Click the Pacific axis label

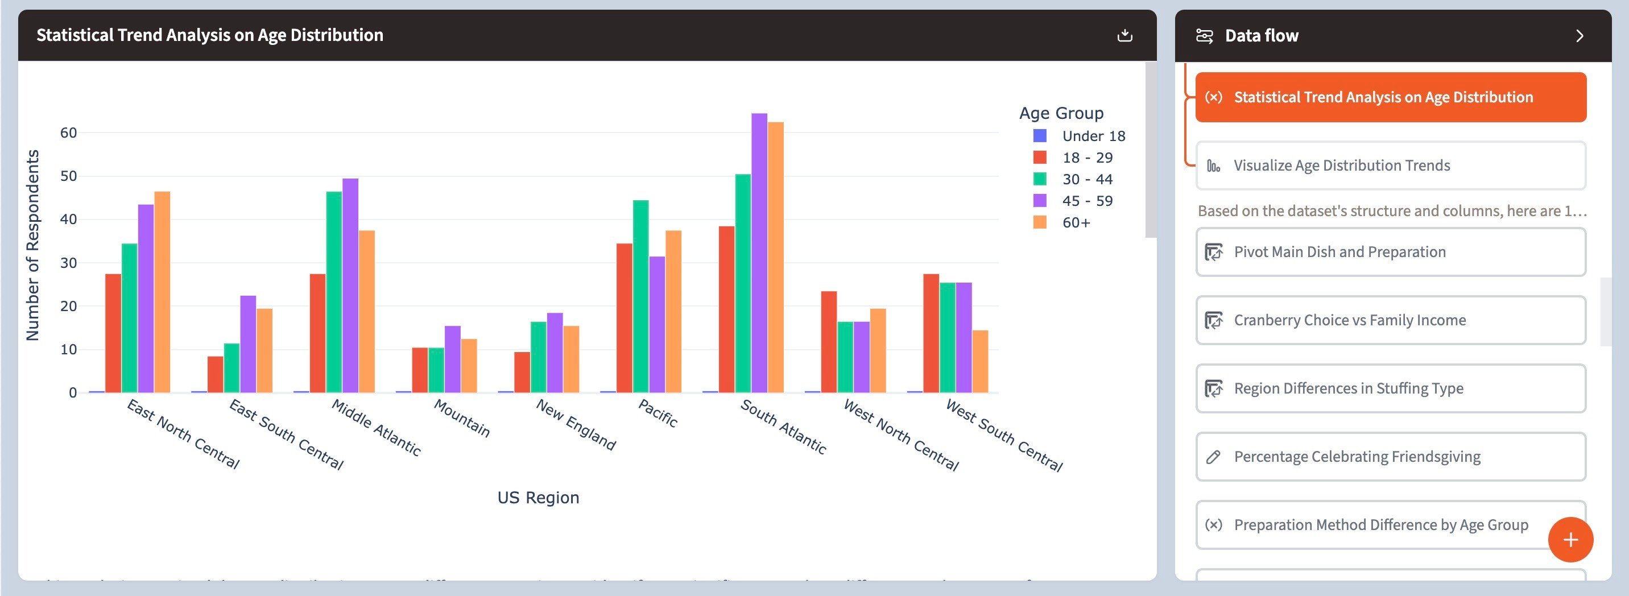point(658,413)
